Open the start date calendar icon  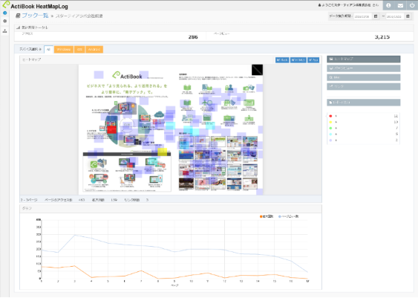[376, 16]
